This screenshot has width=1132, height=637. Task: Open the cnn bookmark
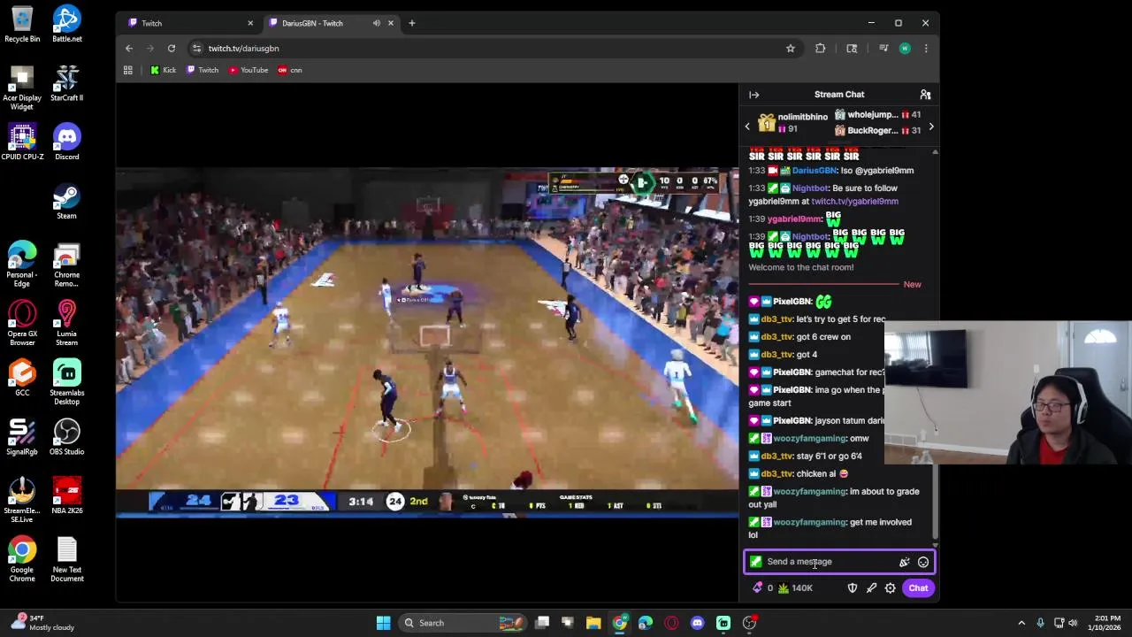[x=290, y=70]
